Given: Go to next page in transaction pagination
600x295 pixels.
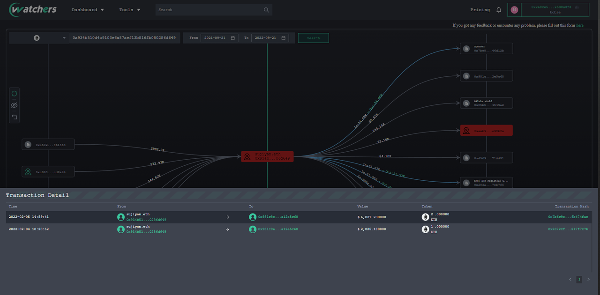Looking at the screenshot, I should pyautogui.click(x=589, y=280).
